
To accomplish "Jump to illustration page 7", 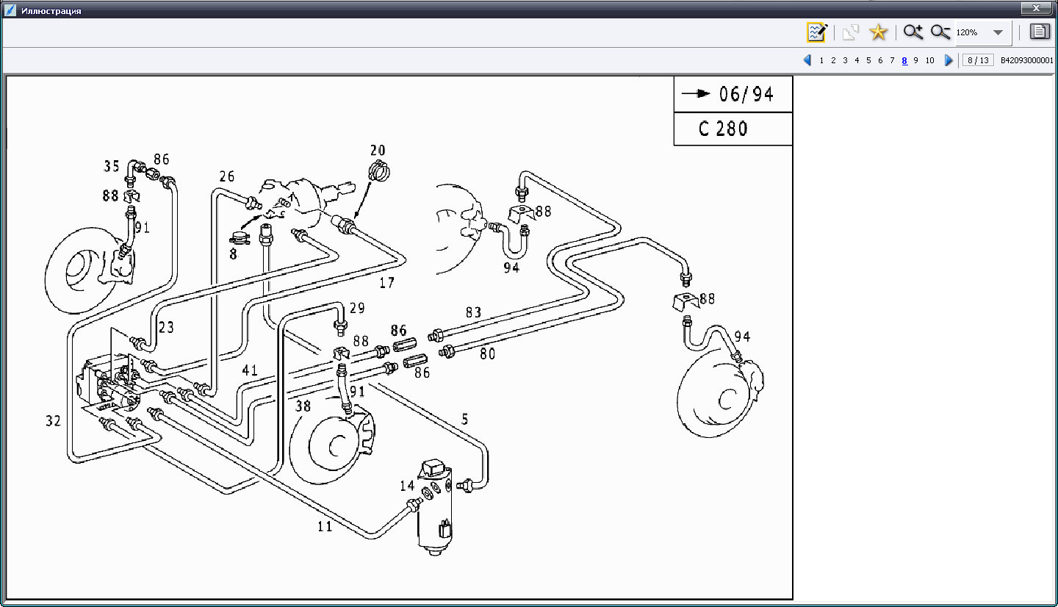I will click(892, 61).
